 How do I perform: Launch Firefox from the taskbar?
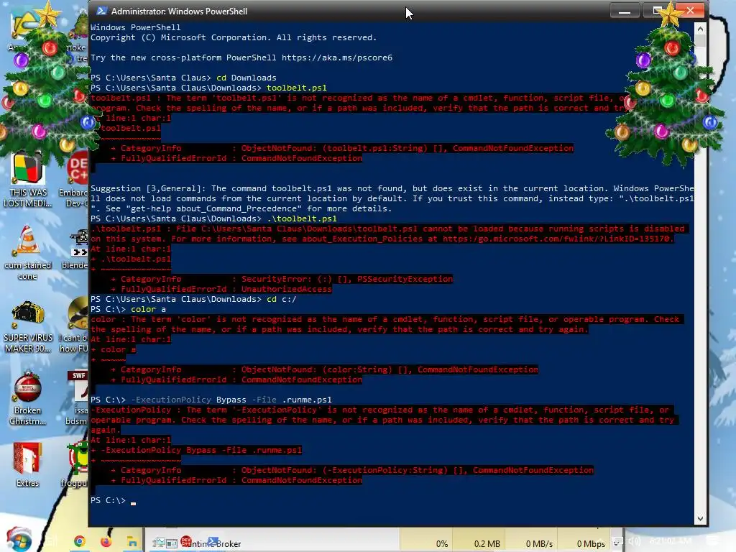point(106,542)
